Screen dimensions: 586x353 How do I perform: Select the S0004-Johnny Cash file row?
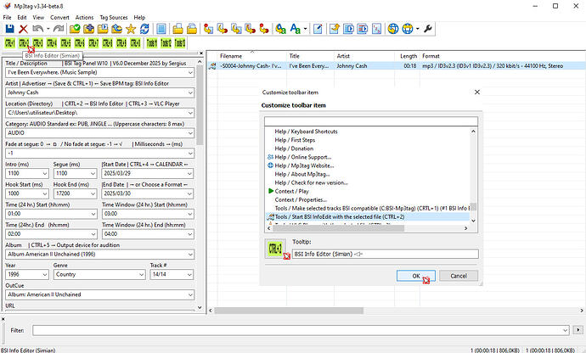[x=396, y=66]
